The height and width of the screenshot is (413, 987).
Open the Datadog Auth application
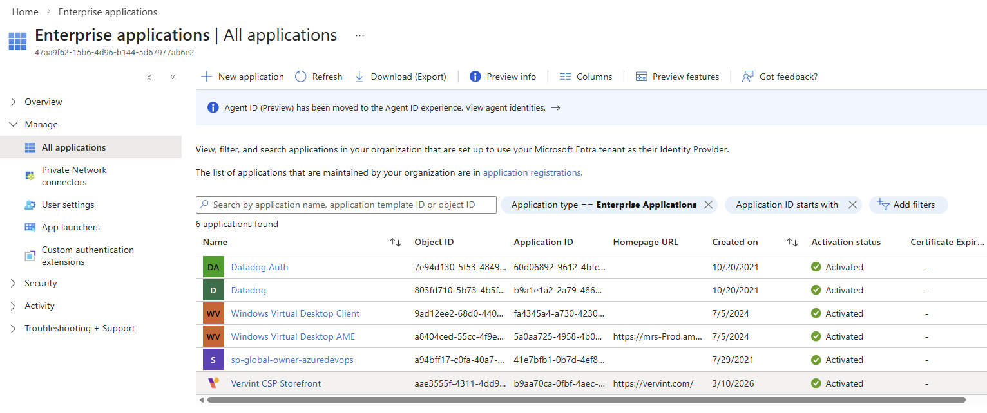(x=260, y=266)
